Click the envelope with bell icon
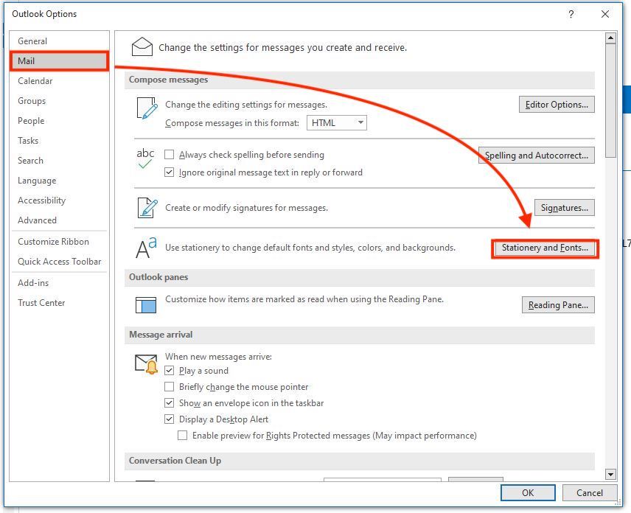The image size is (631, 513). click(146, 363)
